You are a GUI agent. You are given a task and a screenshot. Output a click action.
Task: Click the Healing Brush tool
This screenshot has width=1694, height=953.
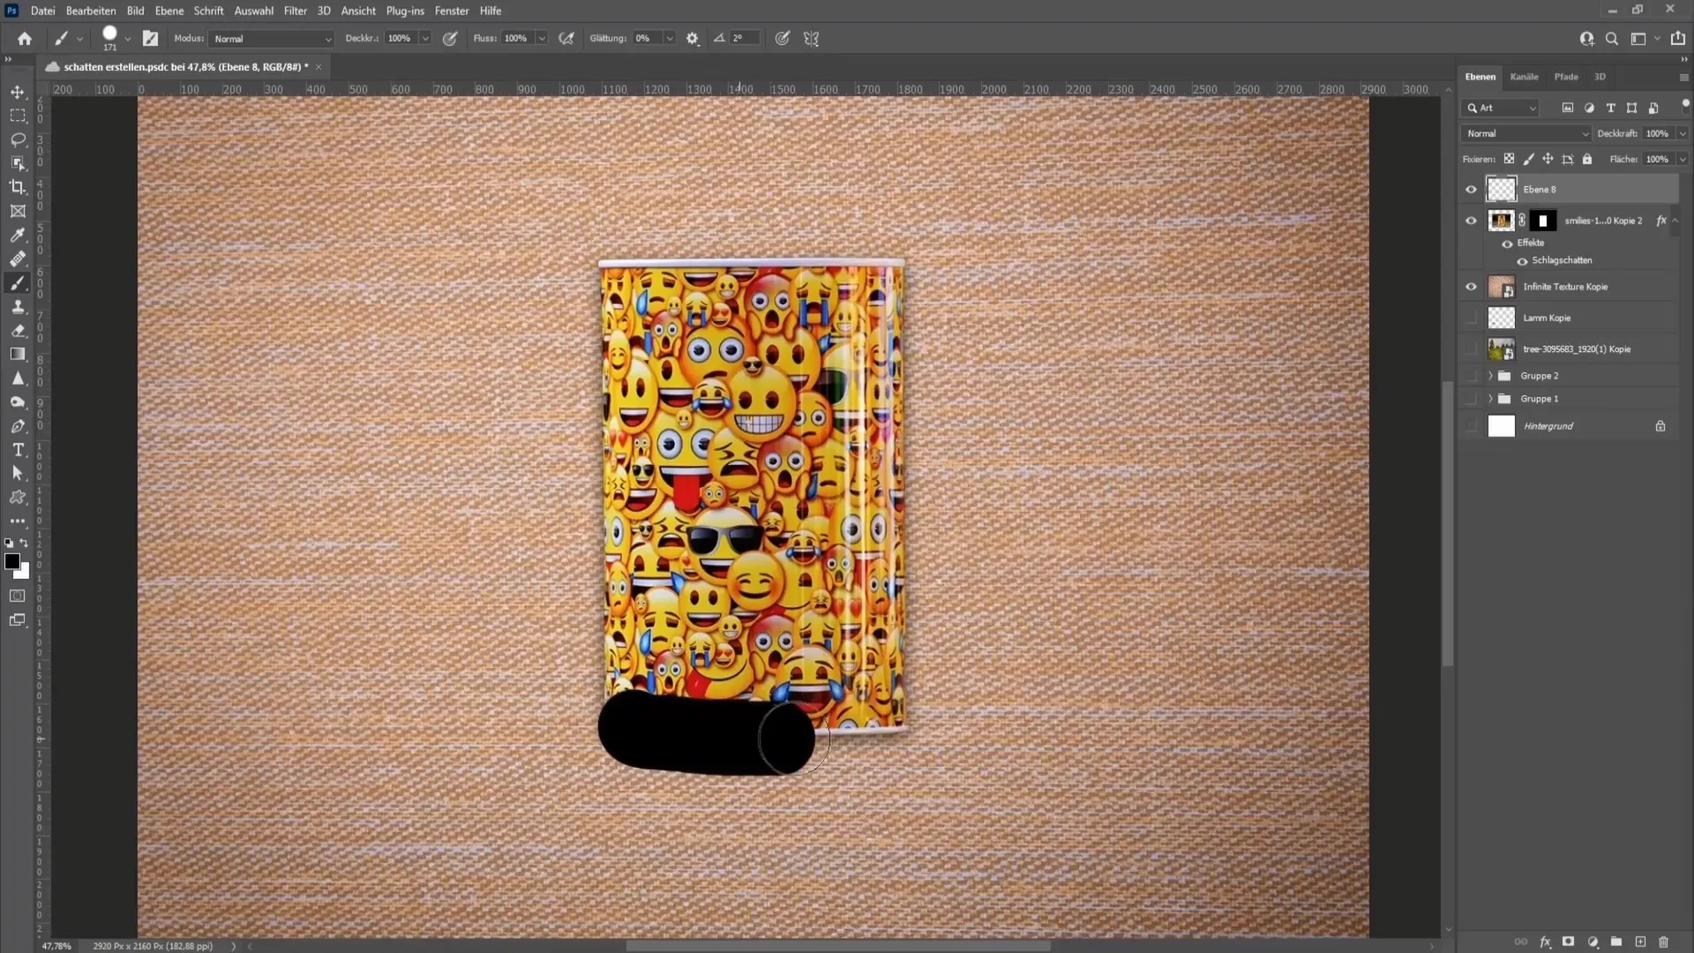18,259
